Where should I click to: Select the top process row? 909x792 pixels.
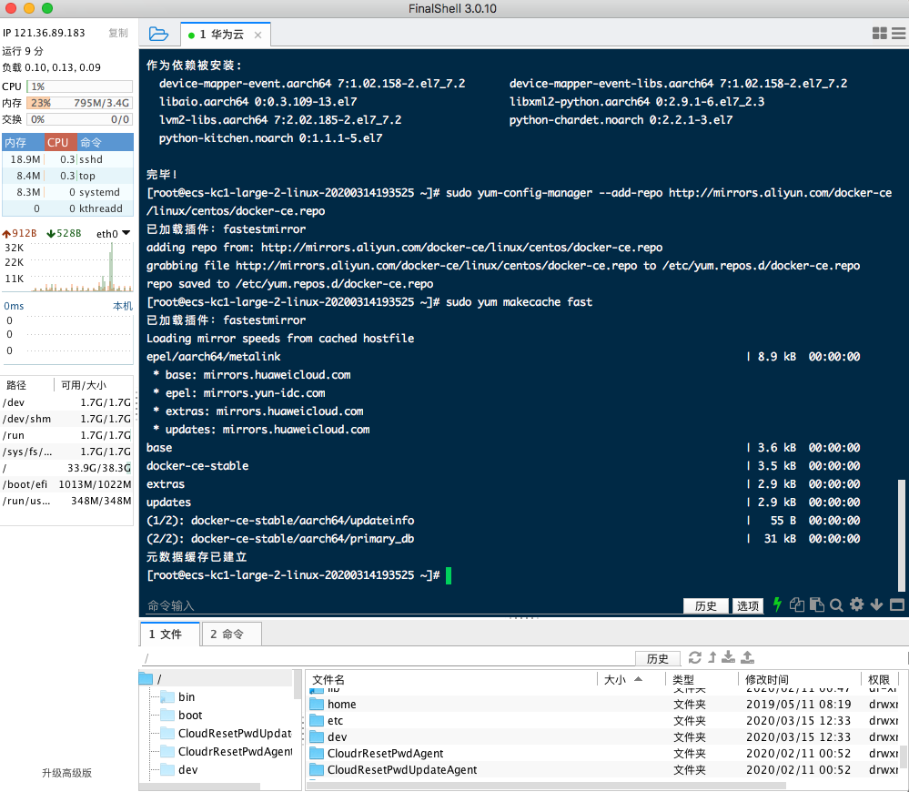pos(68,176)
